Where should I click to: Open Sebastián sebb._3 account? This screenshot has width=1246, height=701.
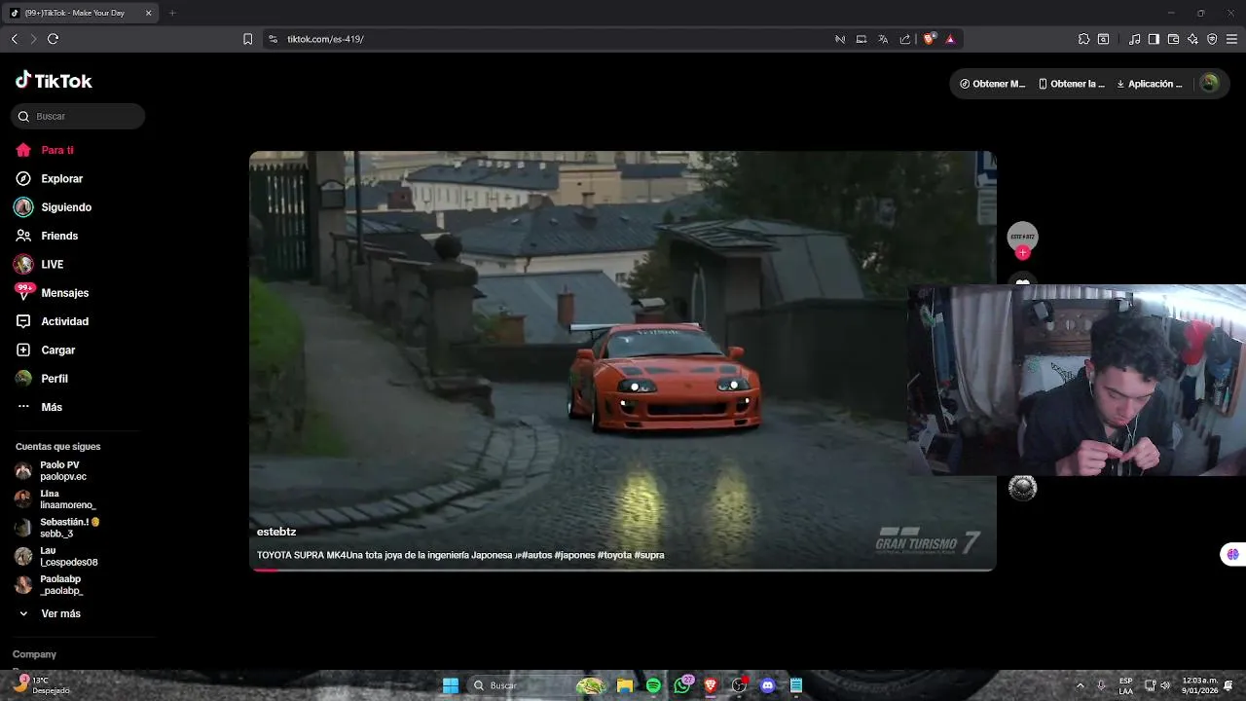tap(57, 528)
